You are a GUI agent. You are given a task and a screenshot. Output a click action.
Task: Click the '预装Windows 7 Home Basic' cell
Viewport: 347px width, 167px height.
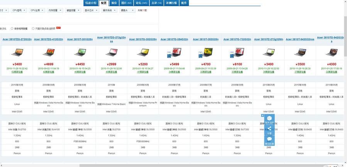(x=112, y=104)
